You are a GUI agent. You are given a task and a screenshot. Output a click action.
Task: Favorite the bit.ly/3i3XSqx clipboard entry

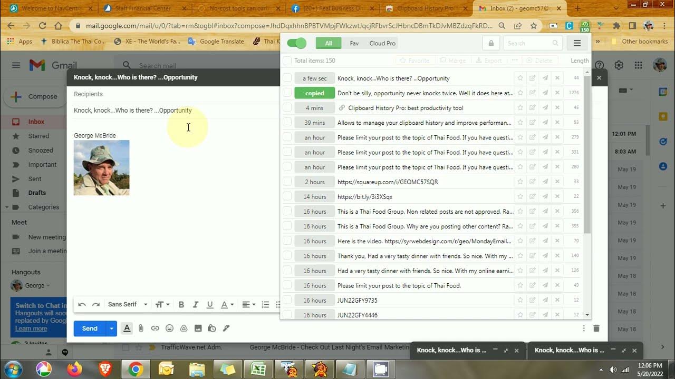pyautogui.click(x=520, y=196)
